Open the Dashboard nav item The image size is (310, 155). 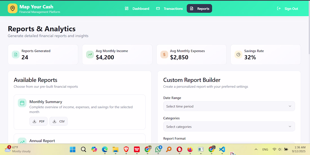[137, 8]
